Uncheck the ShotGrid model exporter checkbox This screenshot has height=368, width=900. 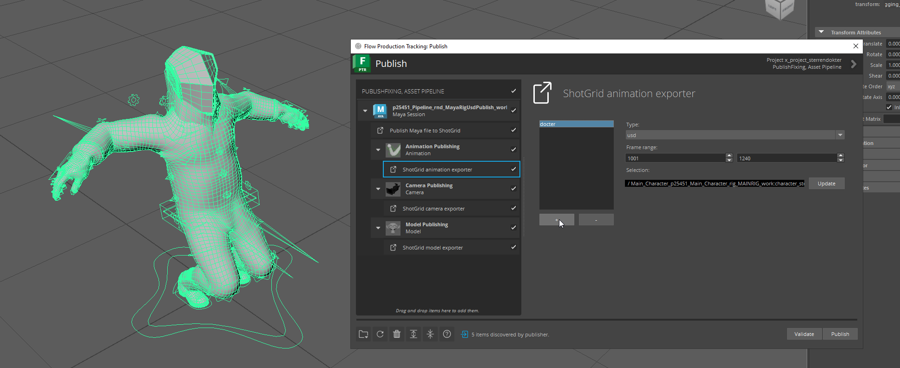click(513, 247)
